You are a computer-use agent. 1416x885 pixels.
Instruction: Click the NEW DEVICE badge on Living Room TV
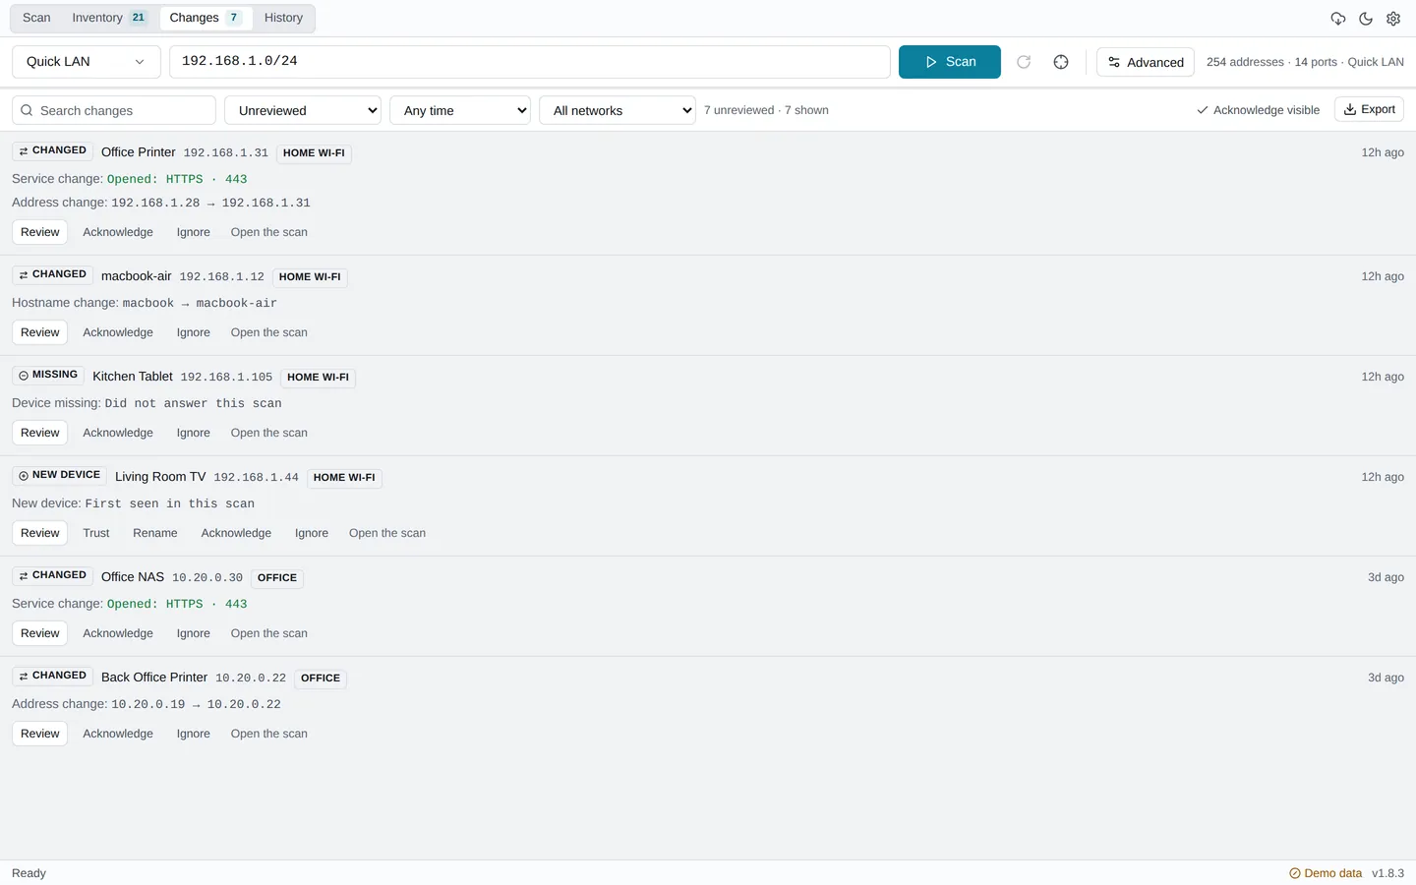(x=60, y=476)
